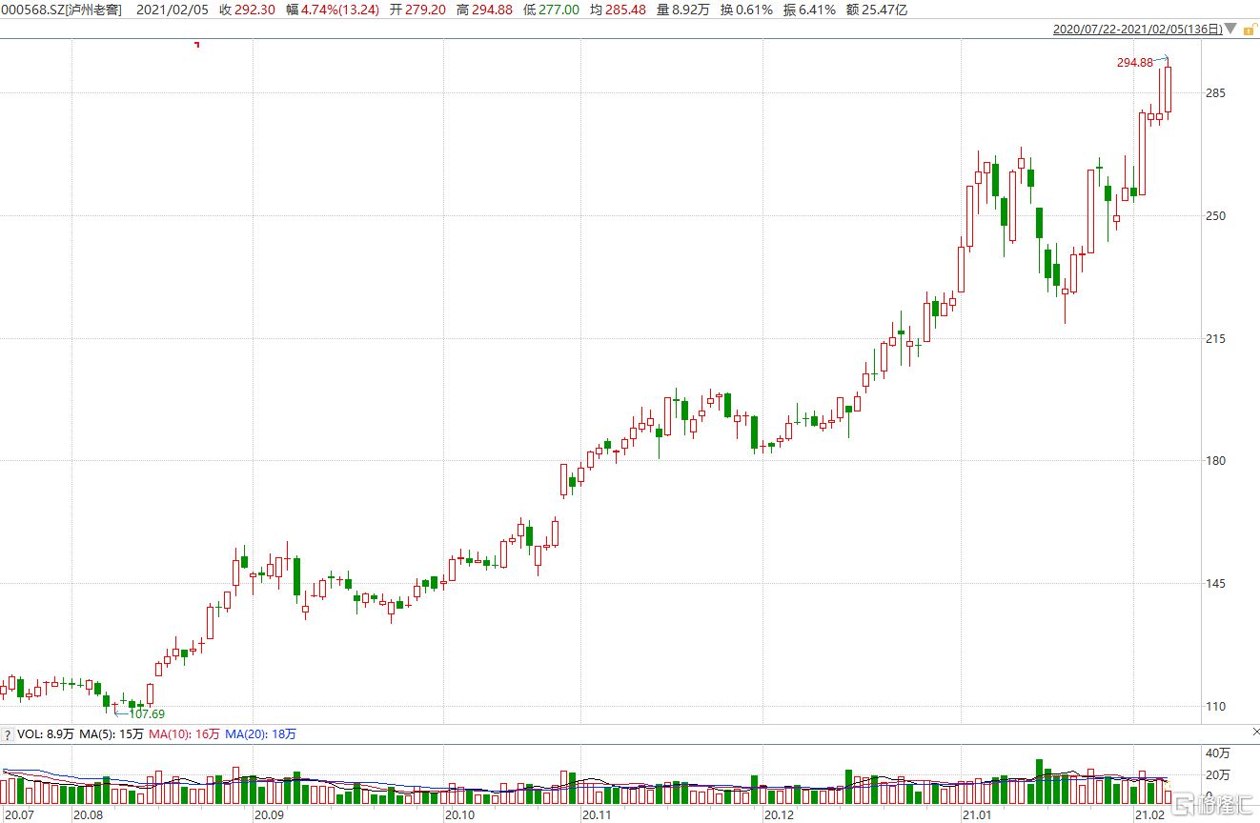Click the 180 price axis label
This screenshot has height=823, width=1260.
coord(1215,461)
